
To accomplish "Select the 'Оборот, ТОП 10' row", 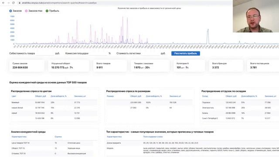I will [x=52, y=148].
